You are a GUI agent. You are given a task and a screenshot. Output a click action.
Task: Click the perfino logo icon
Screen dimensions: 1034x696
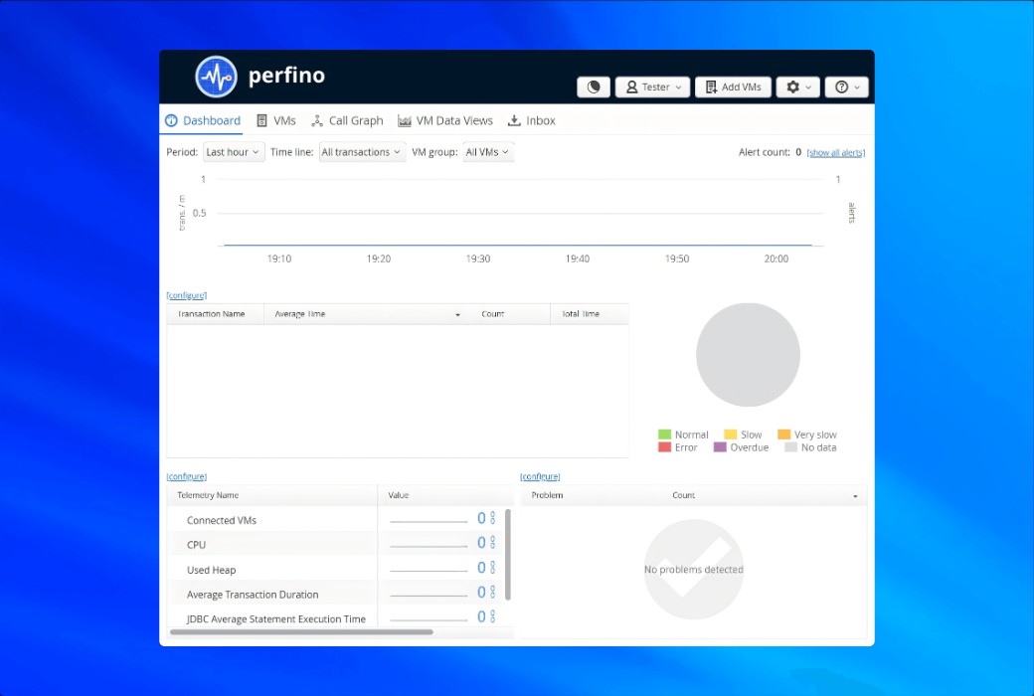point(217,77)
